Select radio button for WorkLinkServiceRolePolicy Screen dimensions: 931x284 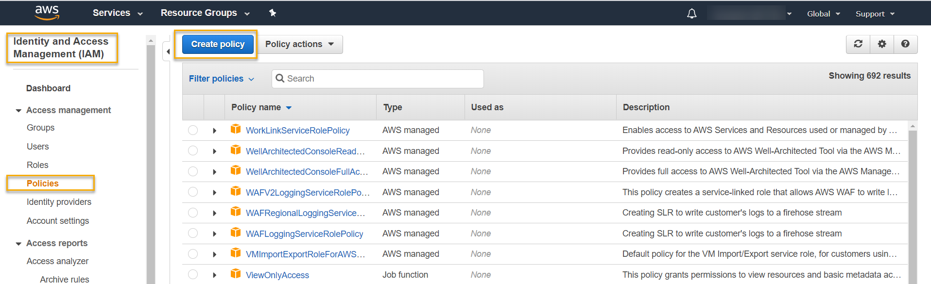(x=193, y=130)
